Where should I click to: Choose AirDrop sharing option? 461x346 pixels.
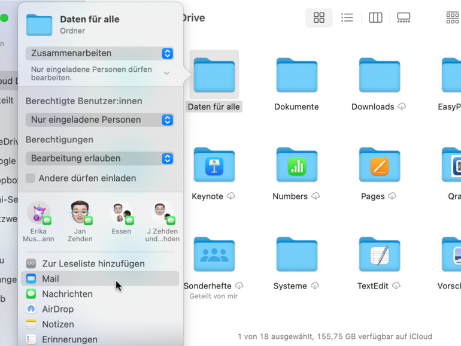pyautogui.click(x=100, y=309)
